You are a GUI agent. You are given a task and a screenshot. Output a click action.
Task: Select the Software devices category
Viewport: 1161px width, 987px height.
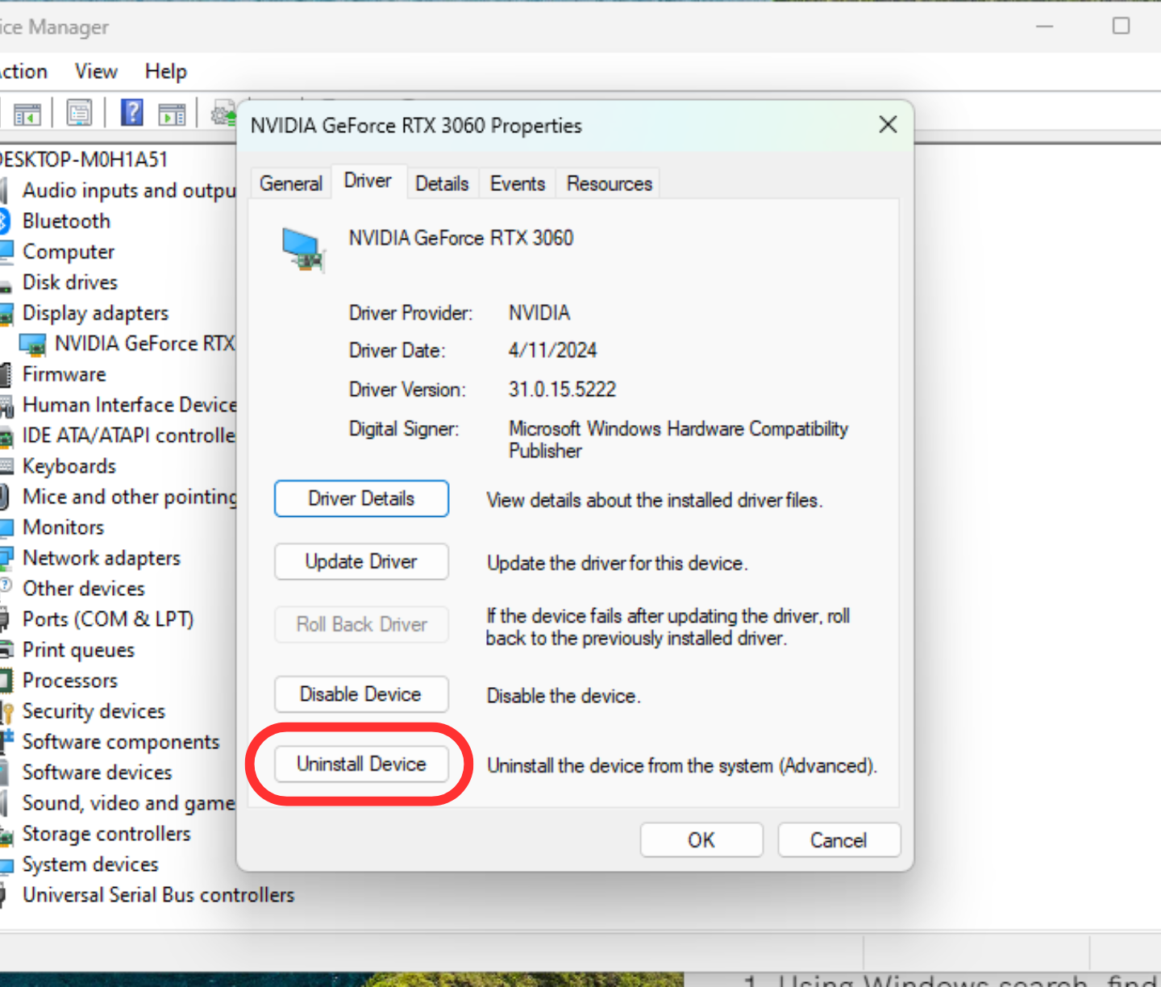[x=98, y=773]
